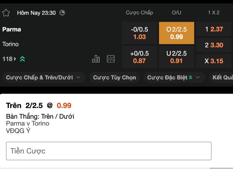Deselect the highlighted O 2/2.5 odds cell
The width and height of the screenshot is (233, 169).
pos(176,33)
